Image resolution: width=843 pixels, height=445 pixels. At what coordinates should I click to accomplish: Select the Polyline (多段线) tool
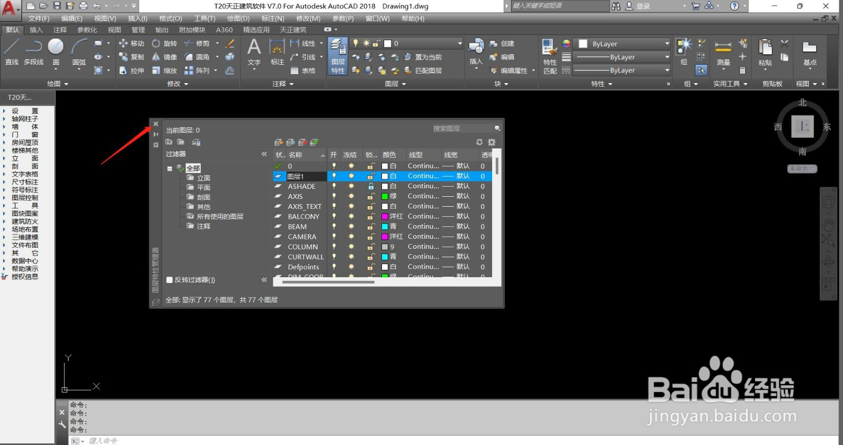[34, 52]
